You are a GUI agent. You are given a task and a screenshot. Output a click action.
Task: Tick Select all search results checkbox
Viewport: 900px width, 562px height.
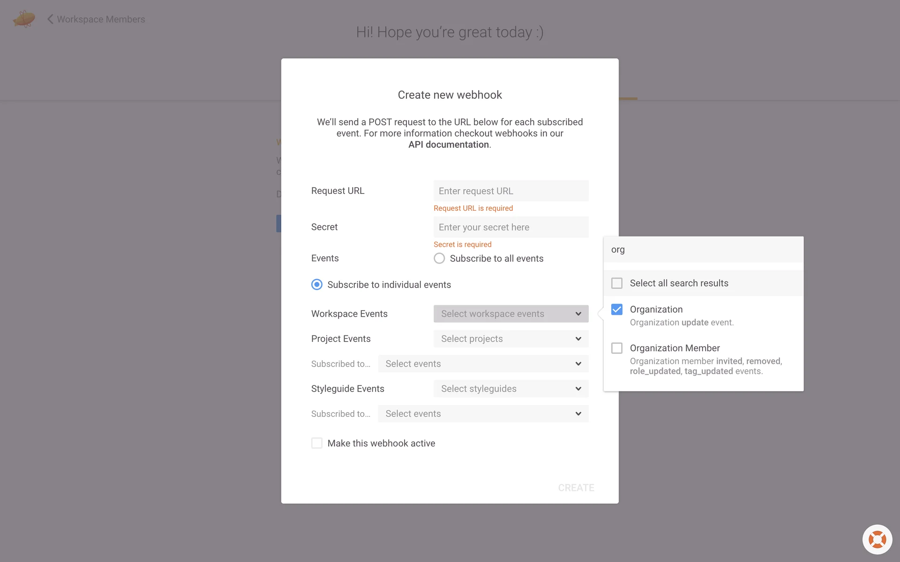click(x=617, y=283)
